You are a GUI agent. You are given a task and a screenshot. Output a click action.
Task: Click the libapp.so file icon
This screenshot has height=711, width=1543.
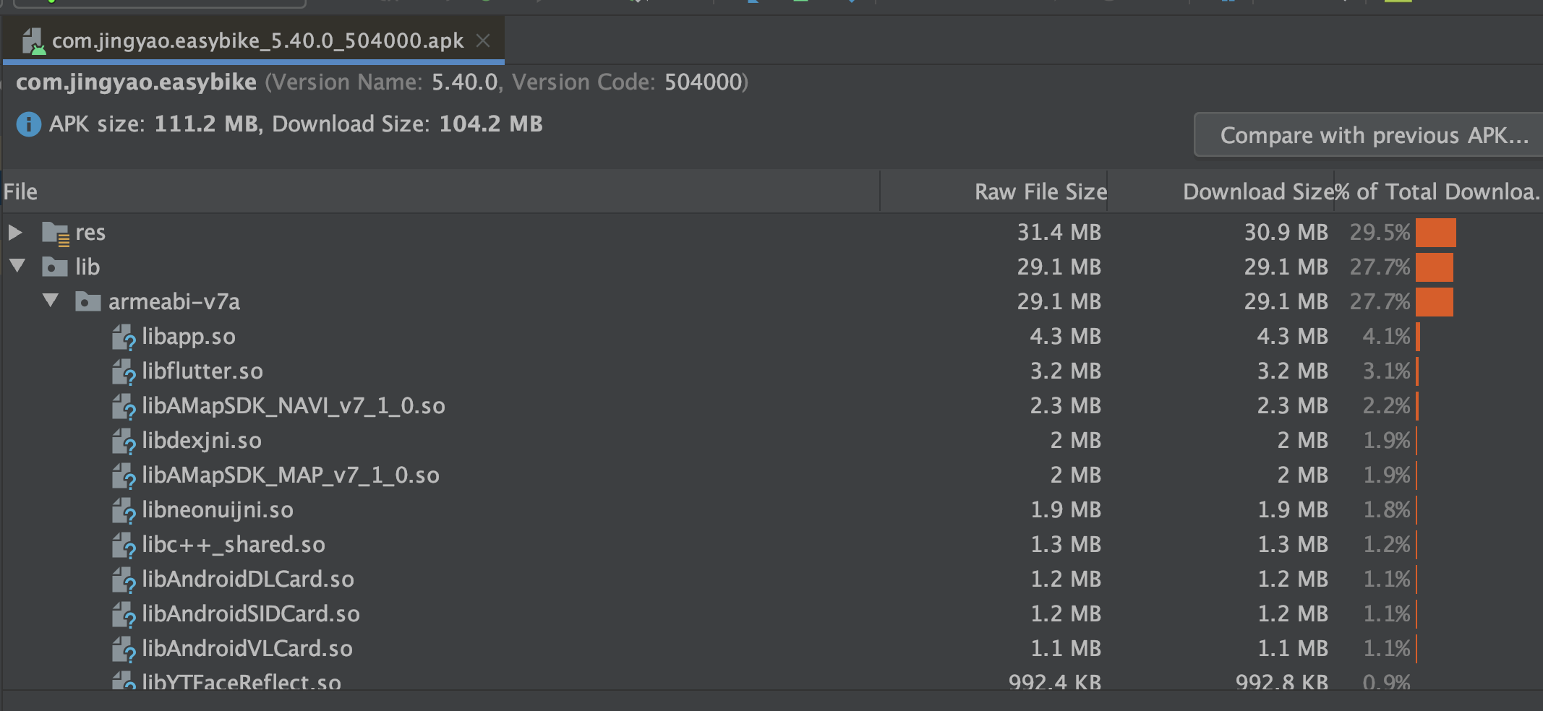click(x=124, y=337)
